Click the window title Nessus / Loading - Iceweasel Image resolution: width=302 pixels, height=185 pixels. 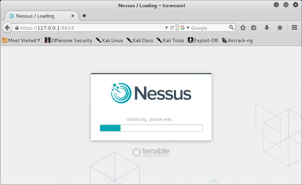pyautogui.click(x=152, y=6)
